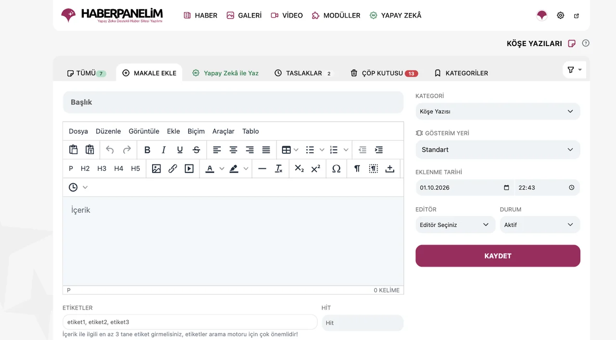Show invisible paragraph marks
The width and height of the screenshot is (616, 340).
pos(357,168)
